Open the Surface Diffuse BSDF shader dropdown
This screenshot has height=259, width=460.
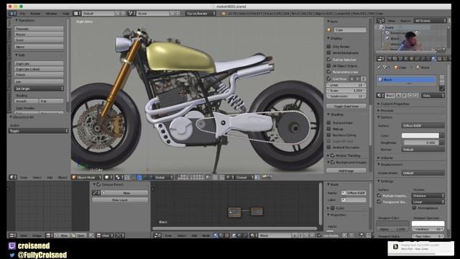tap(423, 125)
